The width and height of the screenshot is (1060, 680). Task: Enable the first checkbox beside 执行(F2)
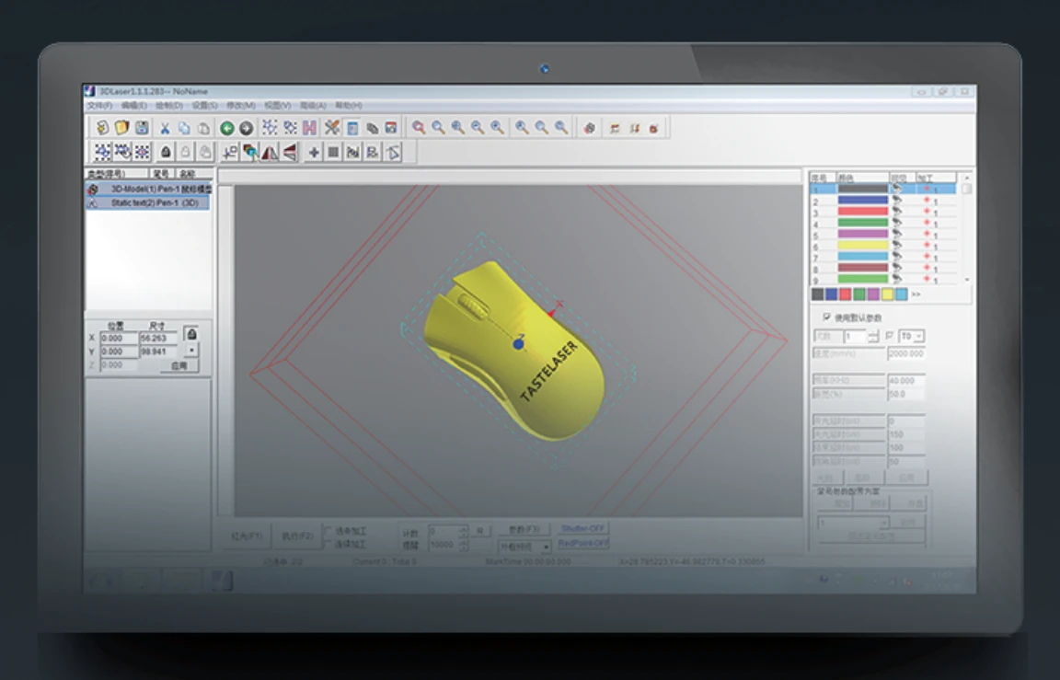point(328,531)
